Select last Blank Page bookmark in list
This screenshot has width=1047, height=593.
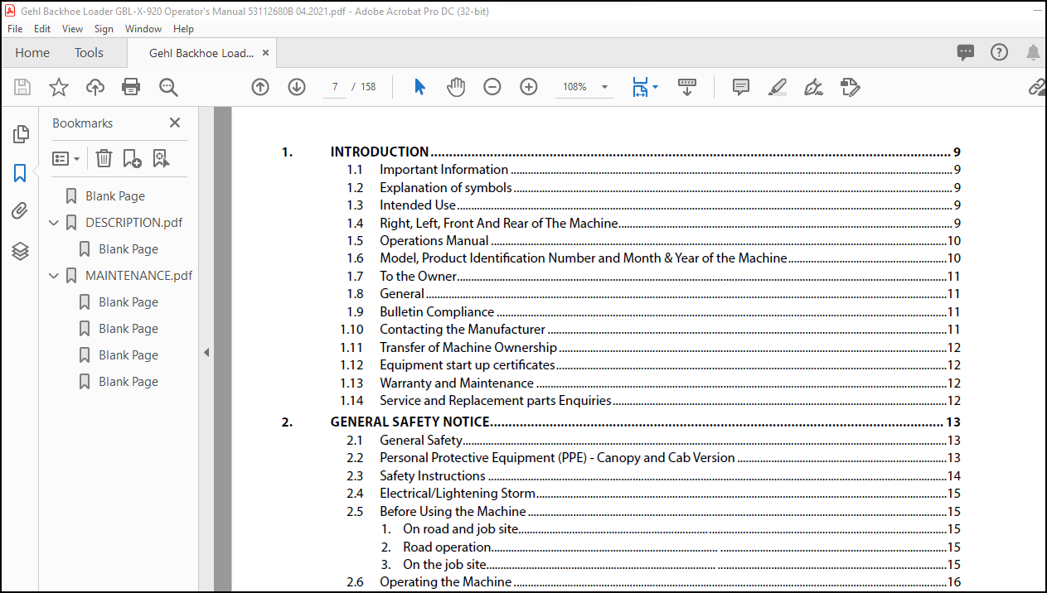coord(128,382)
